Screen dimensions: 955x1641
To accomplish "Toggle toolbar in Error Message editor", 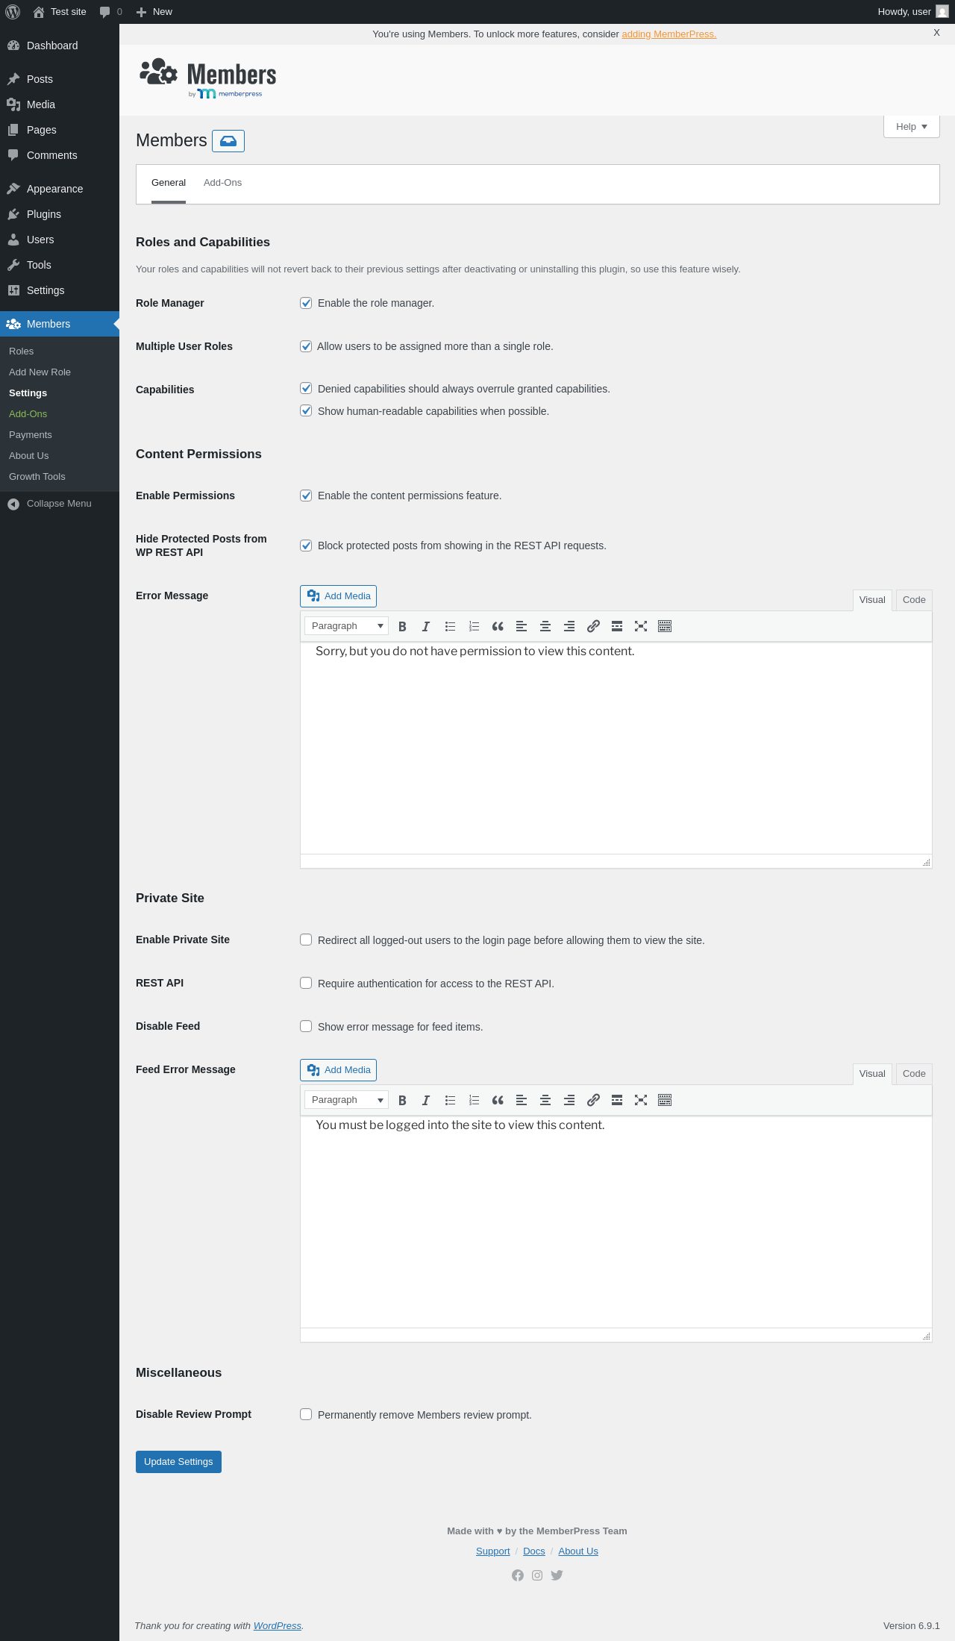I will coord(665,627).
